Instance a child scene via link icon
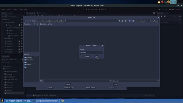The image size is (183, 103). [6, 16]
